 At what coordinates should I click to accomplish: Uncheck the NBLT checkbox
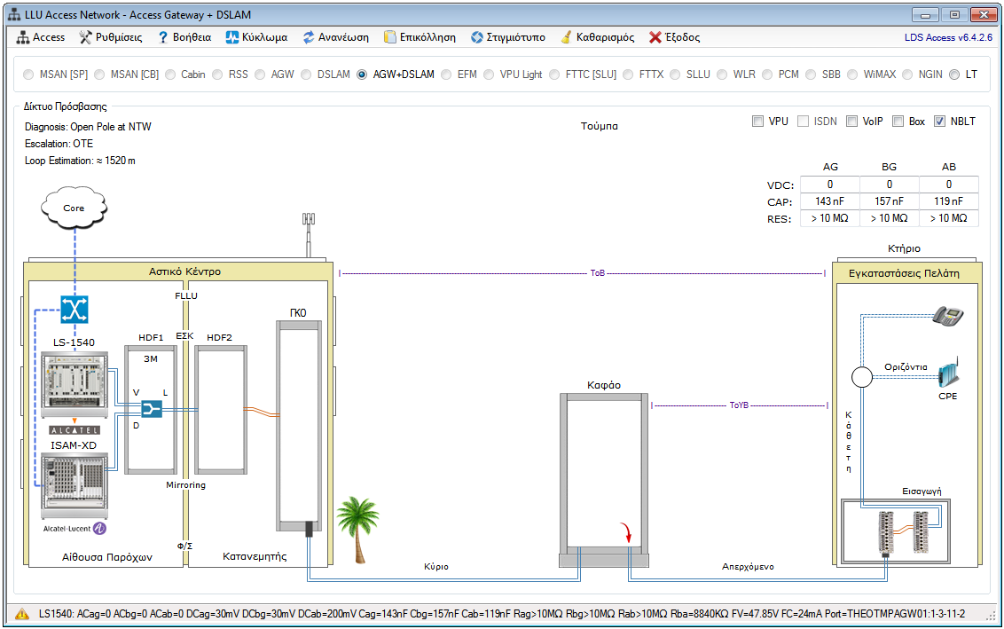click(x=940, y=122)
